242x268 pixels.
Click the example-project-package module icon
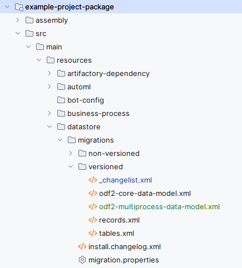pos(19,7)
